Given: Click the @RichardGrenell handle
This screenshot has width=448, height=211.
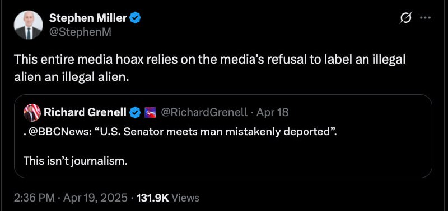Looking at the screenshot, I should click(204, 113).
